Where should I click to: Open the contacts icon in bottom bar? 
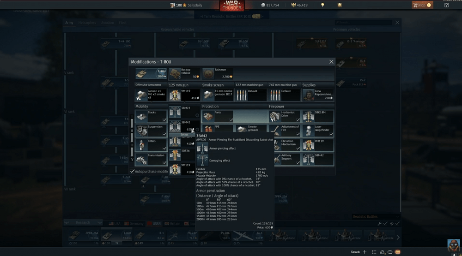pyautogui.click(x=382, y=252)
